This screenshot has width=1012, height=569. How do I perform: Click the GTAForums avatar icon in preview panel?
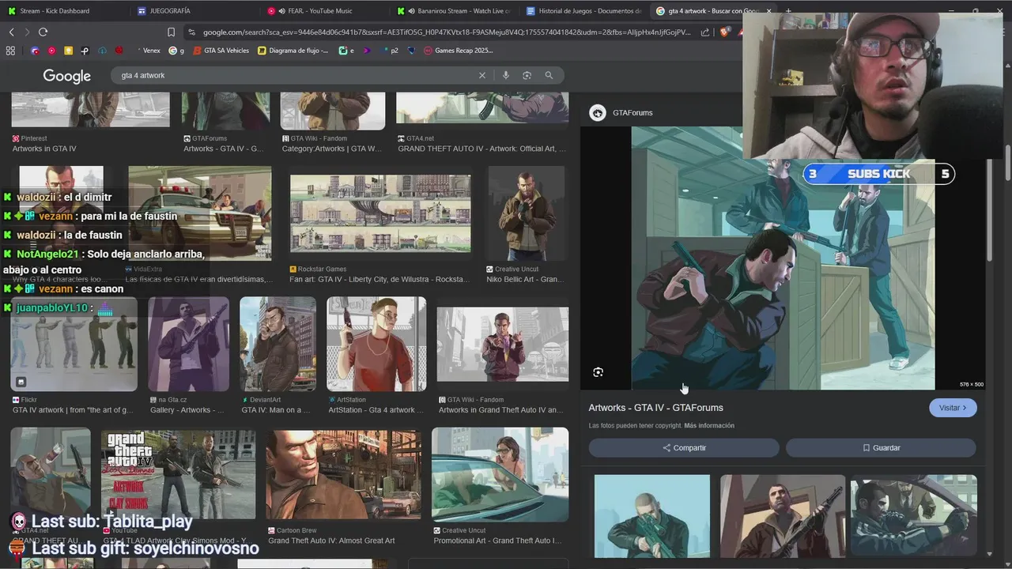click(598, 113)
